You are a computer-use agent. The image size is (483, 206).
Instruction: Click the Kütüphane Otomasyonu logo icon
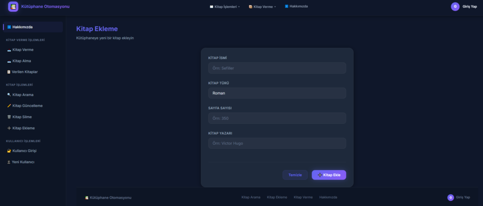pyautogui.click(x=13, y=7)
